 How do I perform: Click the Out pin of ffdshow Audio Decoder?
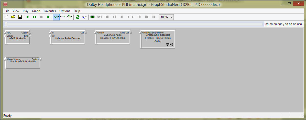click(85, 33)
